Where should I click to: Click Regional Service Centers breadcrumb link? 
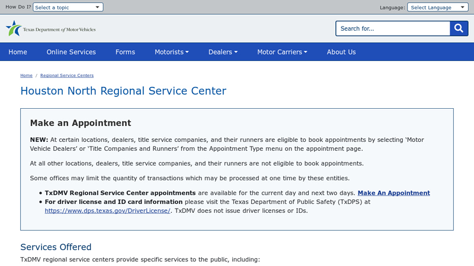pos(67,76)
